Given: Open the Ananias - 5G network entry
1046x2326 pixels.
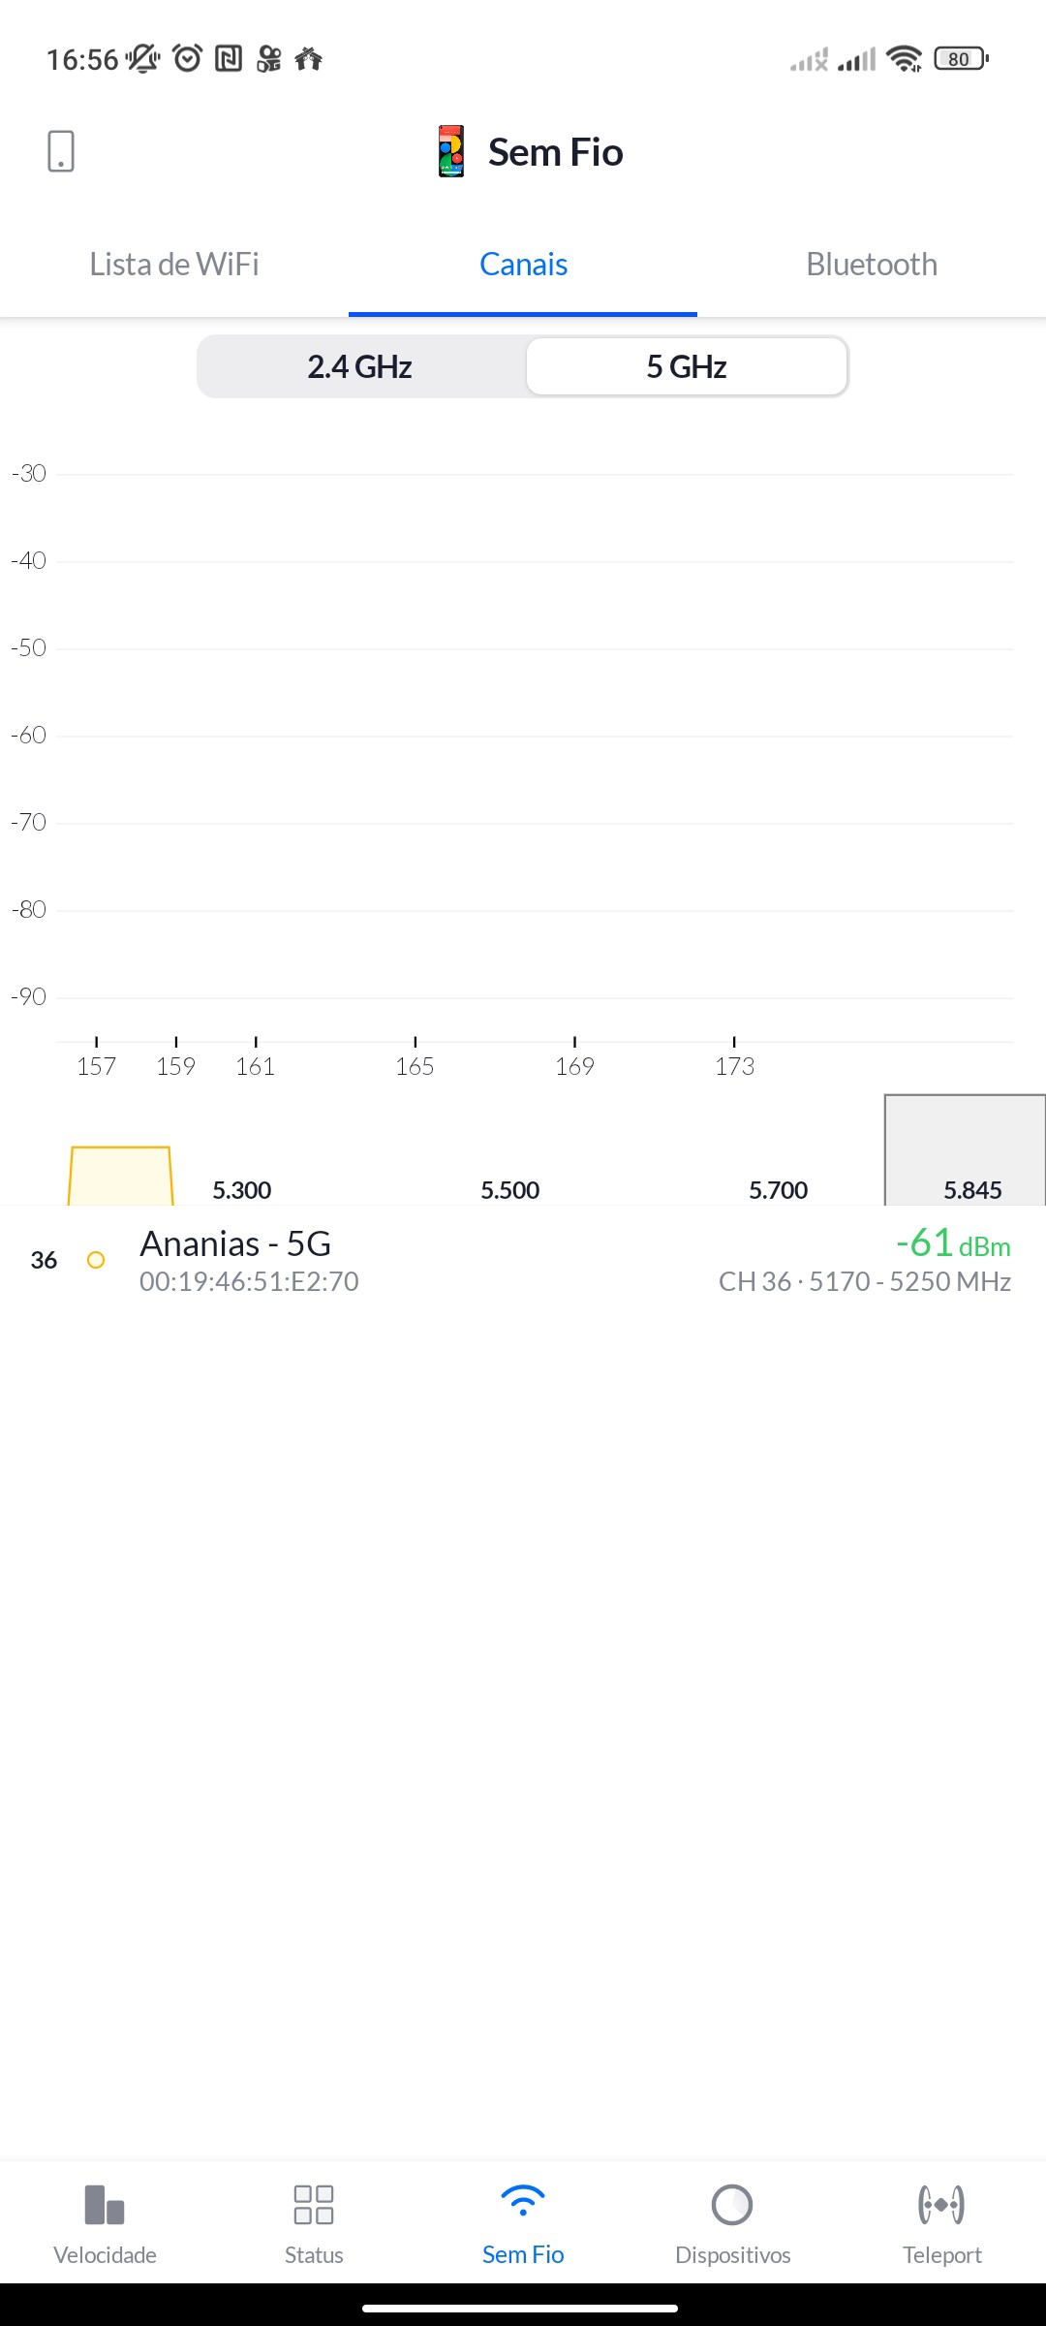Looking at the screenshot, I should [235, 1244].
